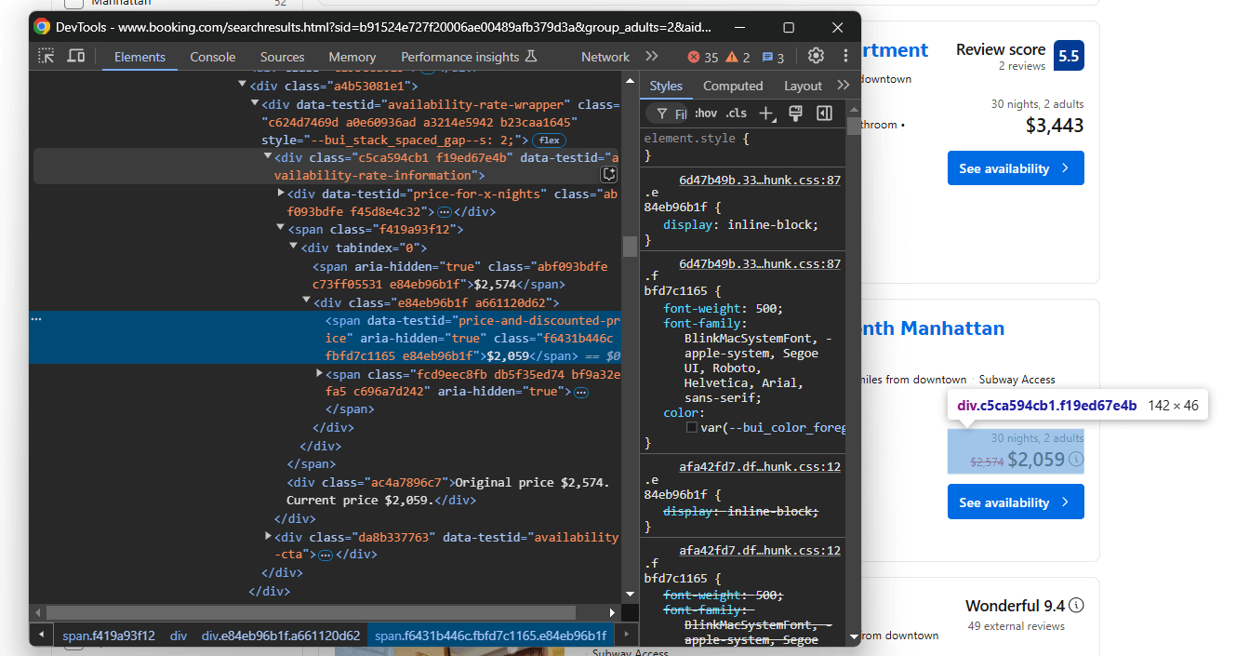
Task: Click the color swatch for color property
Action: [691, 427]
